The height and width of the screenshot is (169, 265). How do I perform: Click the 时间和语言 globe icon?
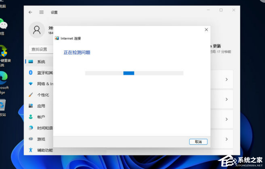(31, 128)
